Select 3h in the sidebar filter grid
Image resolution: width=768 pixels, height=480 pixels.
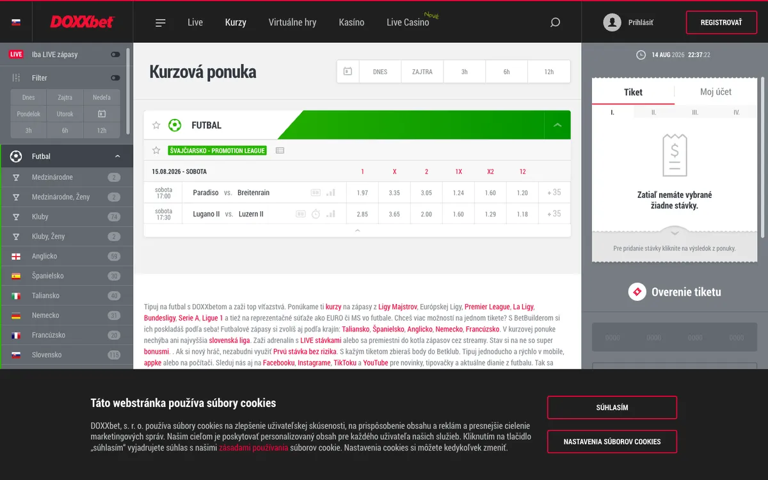pyautogui.click(x=28, y=131)
